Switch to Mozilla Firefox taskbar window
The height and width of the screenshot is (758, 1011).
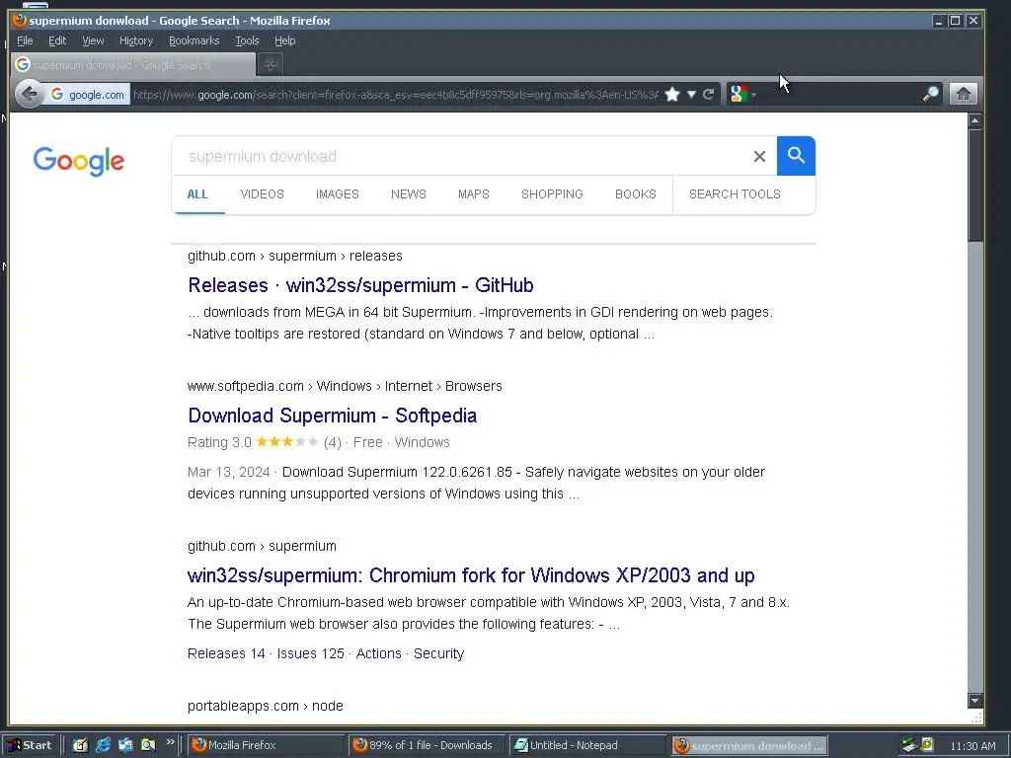pos(265,745)
